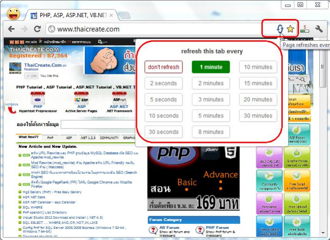The width and height of the screenshot is (330, 240).
Task: Choose the 8 minutes interval
Action: 211,132
